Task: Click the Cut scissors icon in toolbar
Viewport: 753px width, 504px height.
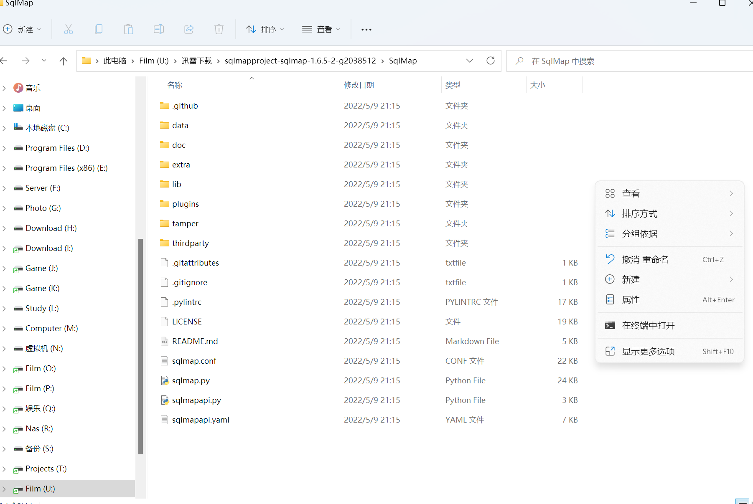Action: pyautogui.click(x=69, y=29)
